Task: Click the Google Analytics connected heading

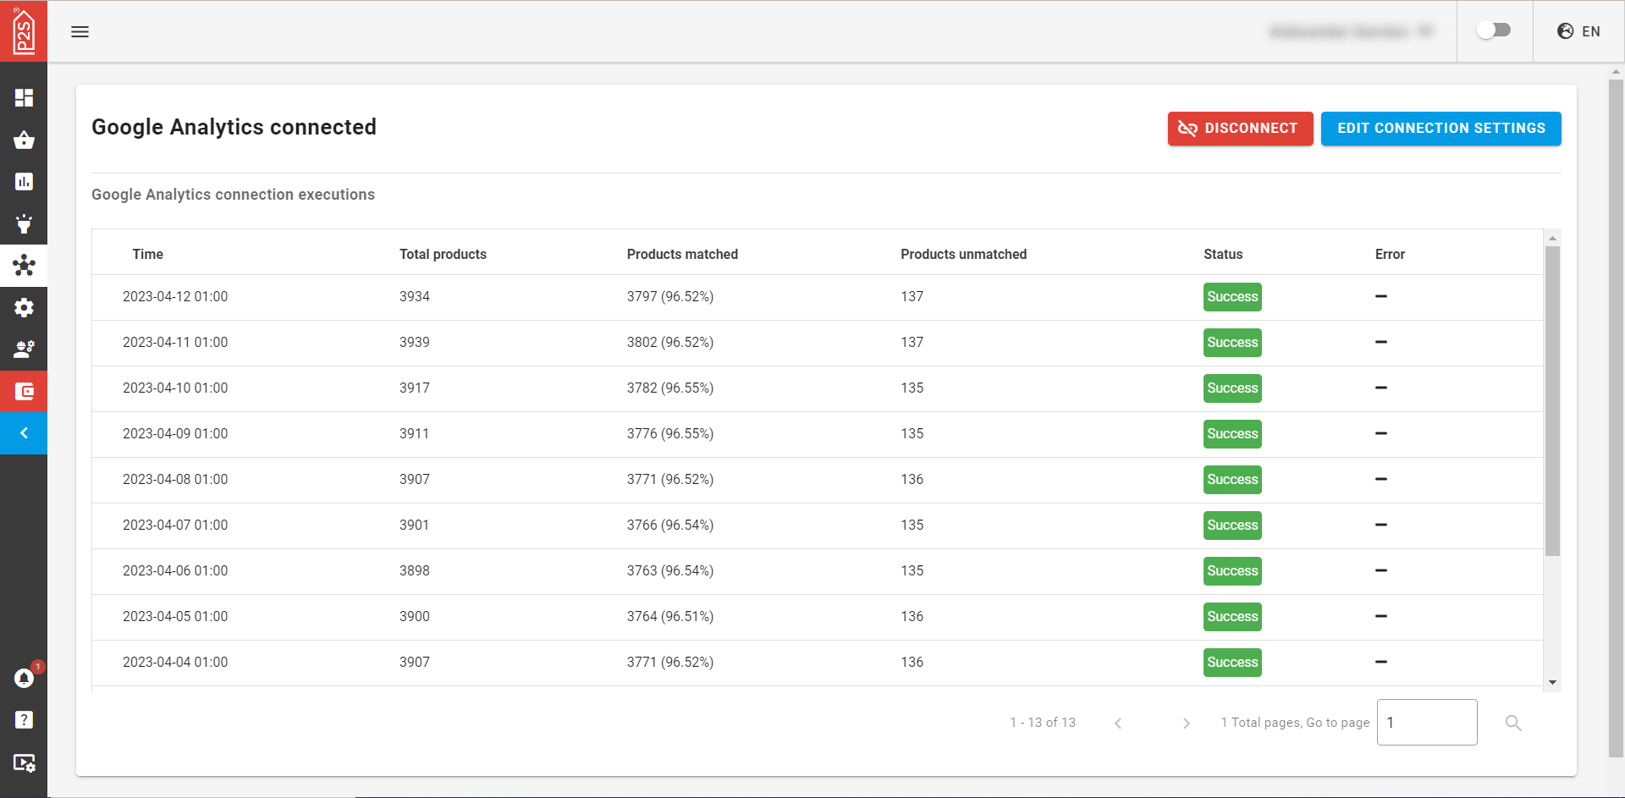Action: tap(234, 127)
